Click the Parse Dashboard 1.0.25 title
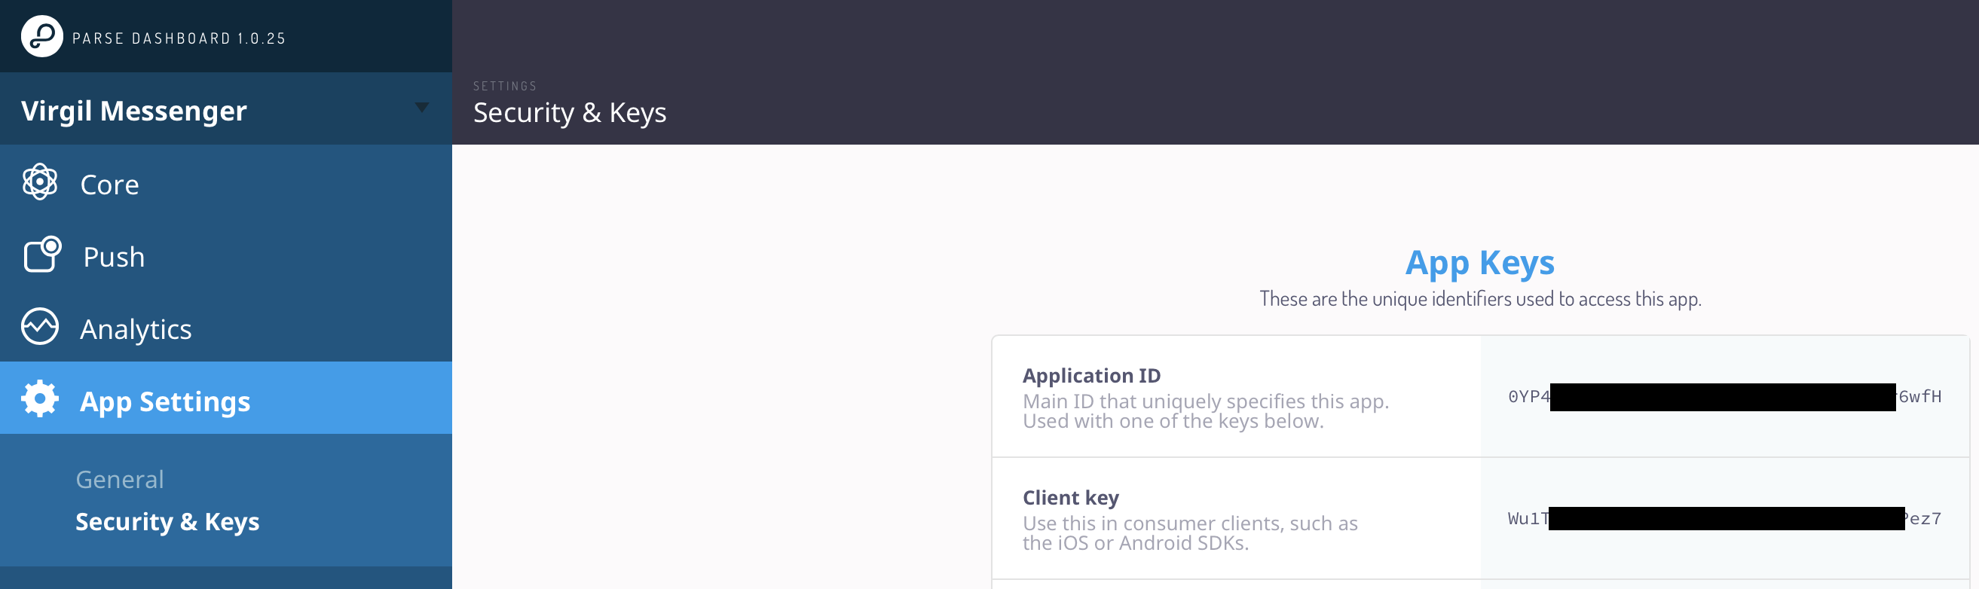This screenshot has height=589, width=1979. click(x=179, y=38)
